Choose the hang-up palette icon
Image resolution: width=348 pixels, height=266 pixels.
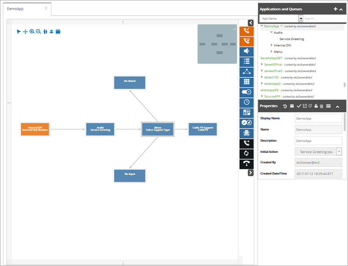(246, 164)
